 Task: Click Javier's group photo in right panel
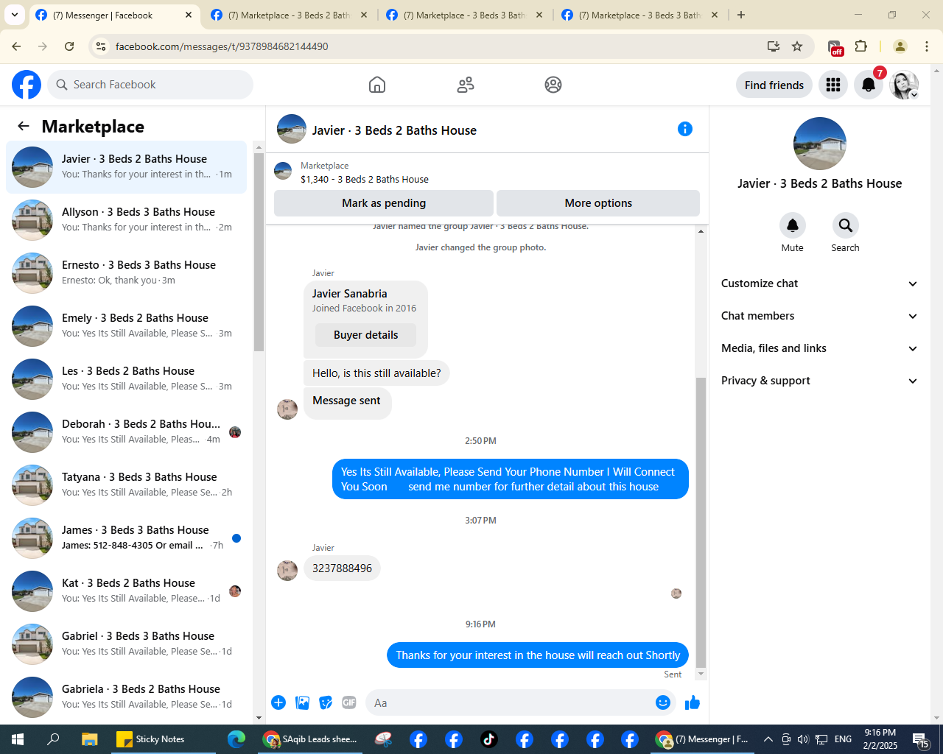(x=820, y=144)
